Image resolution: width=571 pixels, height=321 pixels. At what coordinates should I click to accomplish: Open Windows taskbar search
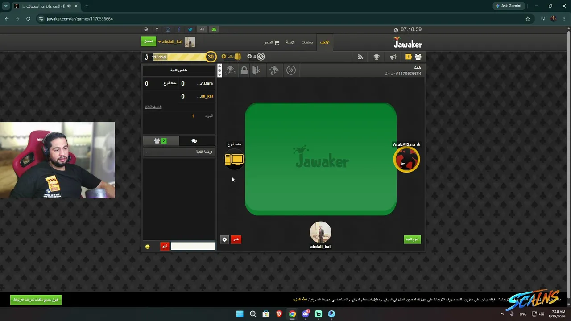tap(253, 314)
